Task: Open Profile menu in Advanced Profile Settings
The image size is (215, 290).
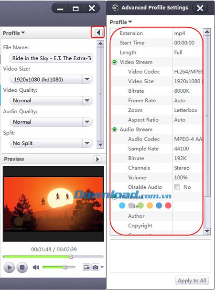Action: coord(121,22)
